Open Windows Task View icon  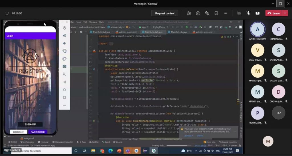[x=84, y=151]
